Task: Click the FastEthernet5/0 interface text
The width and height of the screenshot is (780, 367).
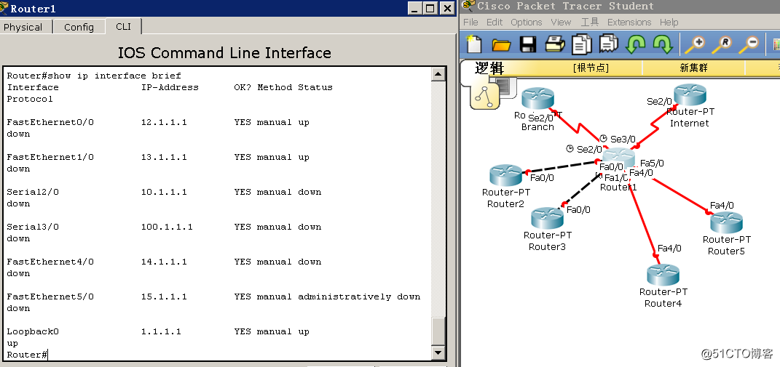Action: pos(50,297)
